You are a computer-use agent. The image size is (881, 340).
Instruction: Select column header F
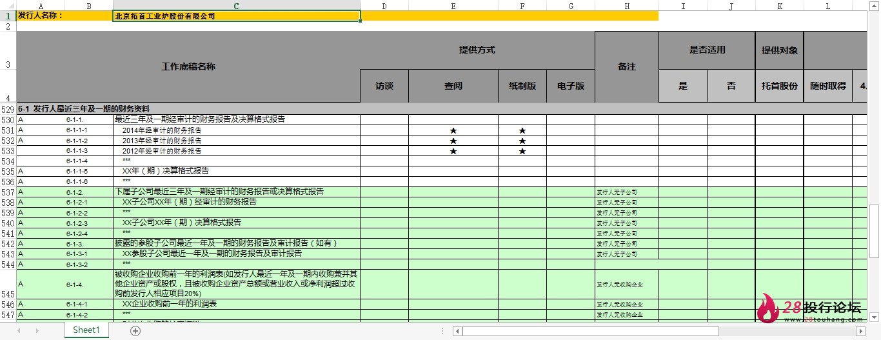coord(522,6)
